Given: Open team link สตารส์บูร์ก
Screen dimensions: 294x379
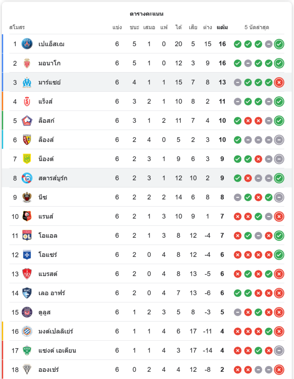Looking at the screenshot, I should pyautogui.click(x=53, y=178).
